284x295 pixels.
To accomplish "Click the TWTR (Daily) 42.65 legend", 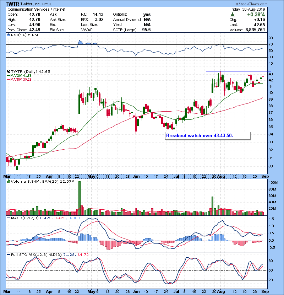I will pyautogui.click(x=31, y=72).
